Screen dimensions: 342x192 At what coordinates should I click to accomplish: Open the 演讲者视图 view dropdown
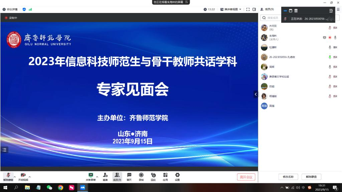[x=231, y=9]
